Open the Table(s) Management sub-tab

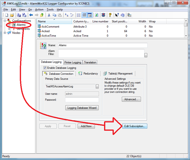[118, 74]
